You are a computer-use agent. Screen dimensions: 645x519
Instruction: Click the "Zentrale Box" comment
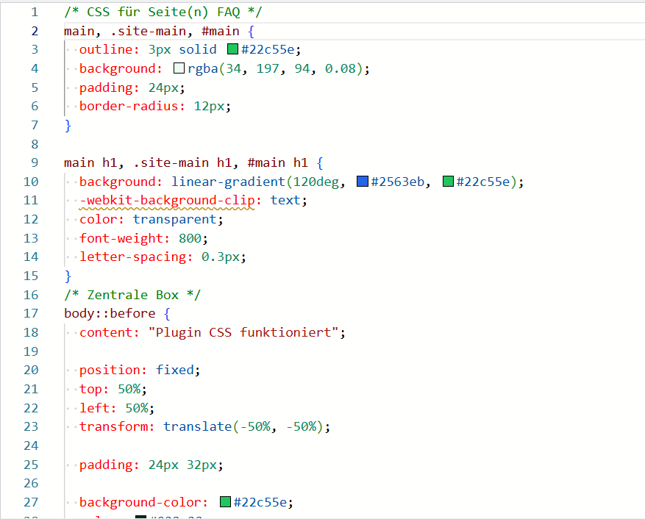tap(132, 295)
